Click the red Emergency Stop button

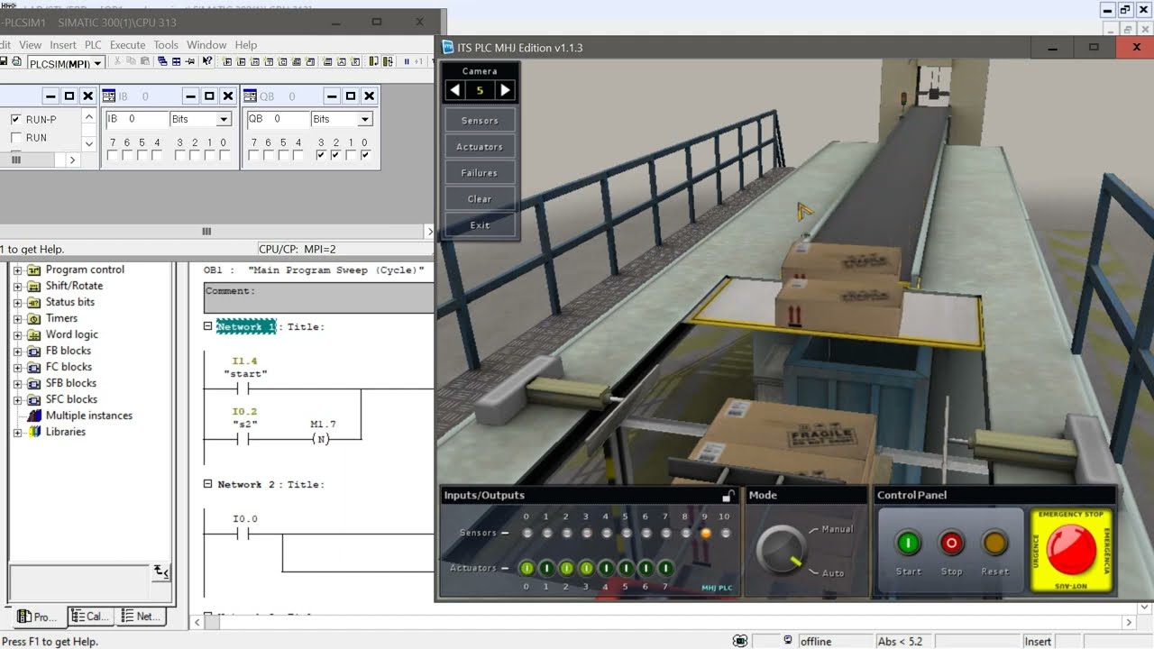point(1071,551)
